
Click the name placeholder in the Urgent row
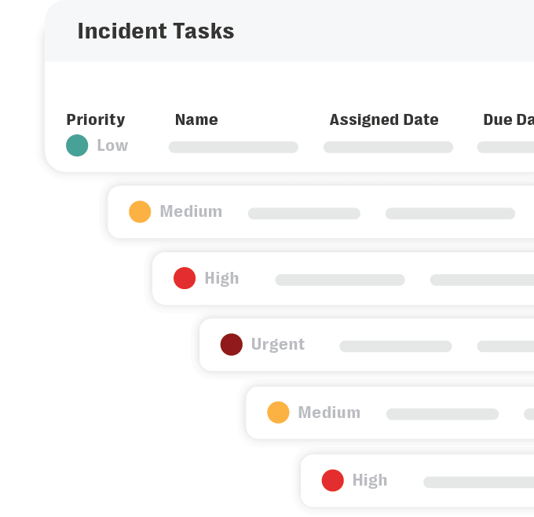click(x=395, y=346)
